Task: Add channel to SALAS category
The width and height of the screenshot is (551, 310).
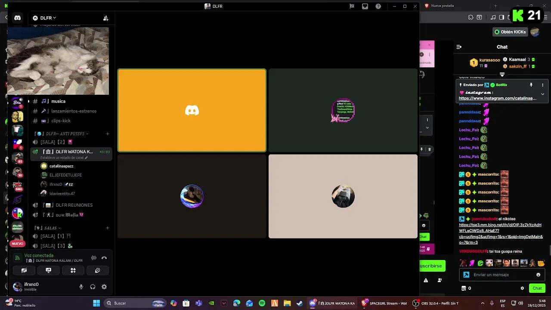Action: pyautogui.click(x=108, y=228)
